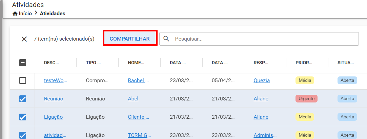367x139 pixels.
Task: Sort by DESC... column header
Action: 52,63
